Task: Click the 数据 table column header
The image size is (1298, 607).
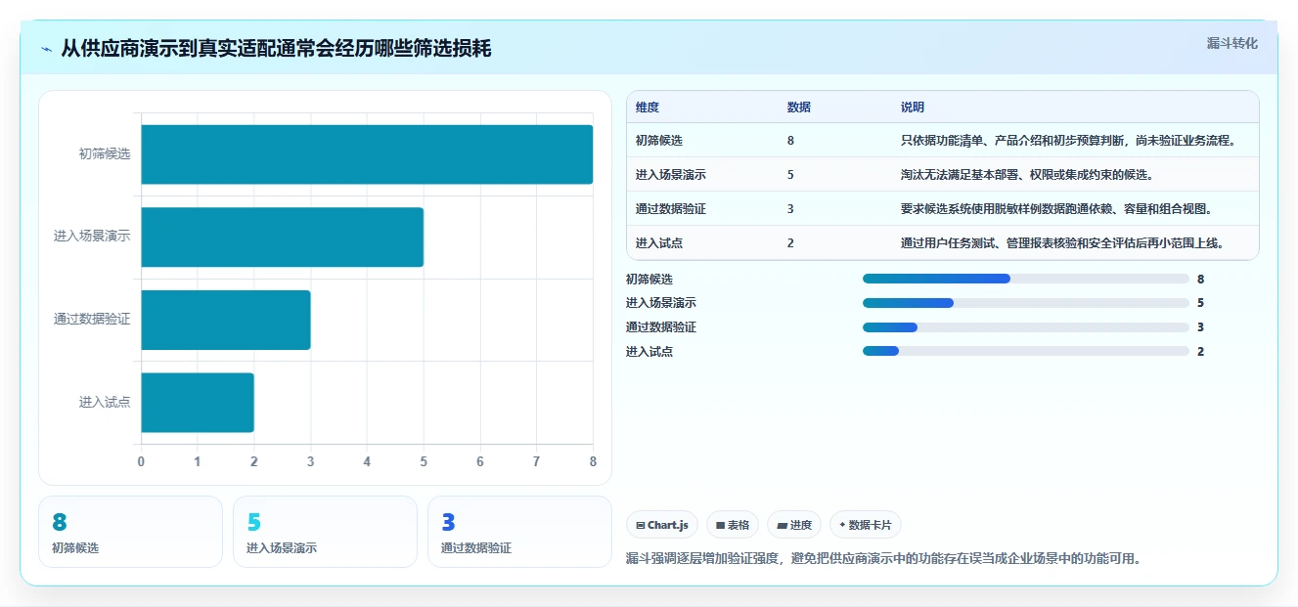Action: point(798,108)
